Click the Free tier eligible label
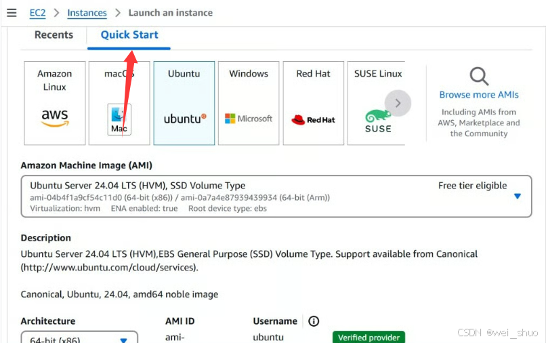The height and width of the screenshot is (343, 546). (473, 186)
